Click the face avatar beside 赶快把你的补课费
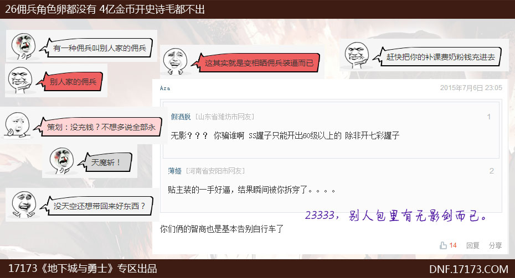This screenshot has width=515, height=278. [357, 55]
